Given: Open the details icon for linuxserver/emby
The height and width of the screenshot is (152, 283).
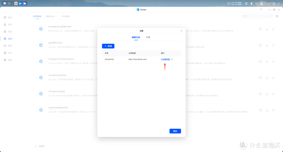Looking at the screenshot, I should [x=260, y=78].
